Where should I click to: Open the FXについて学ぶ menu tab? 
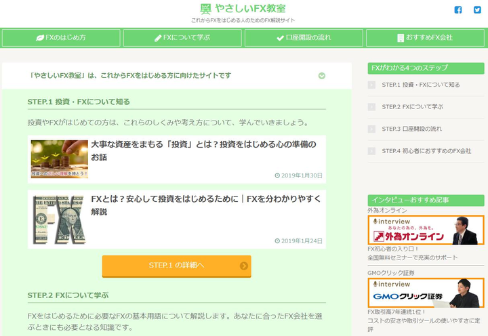[182, 38]
